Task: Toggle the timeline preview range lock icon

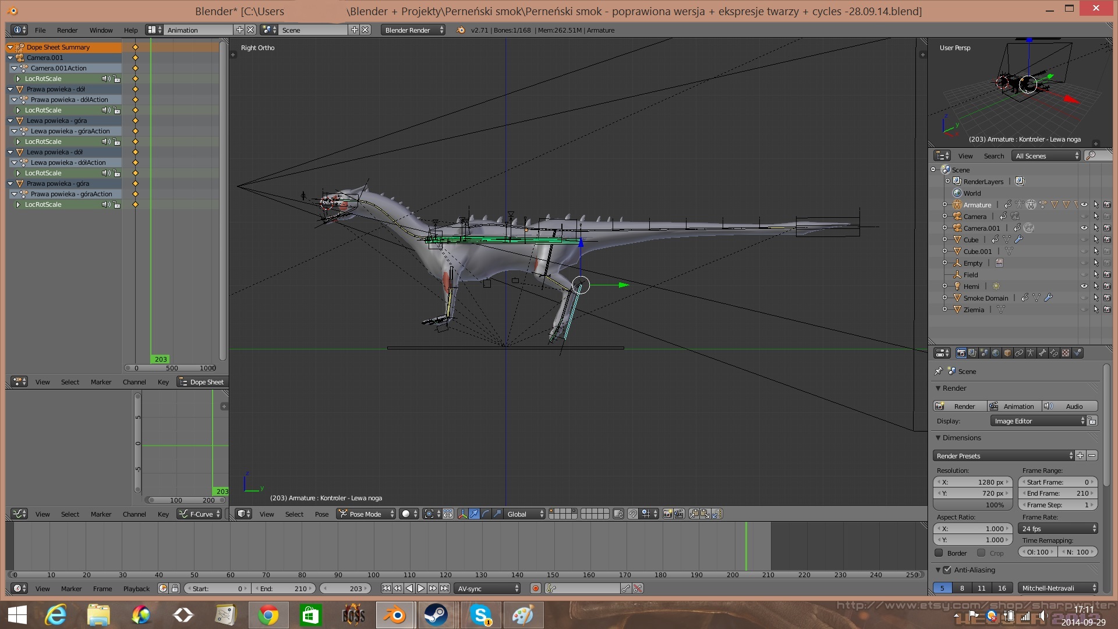Action: click(175, 588)
